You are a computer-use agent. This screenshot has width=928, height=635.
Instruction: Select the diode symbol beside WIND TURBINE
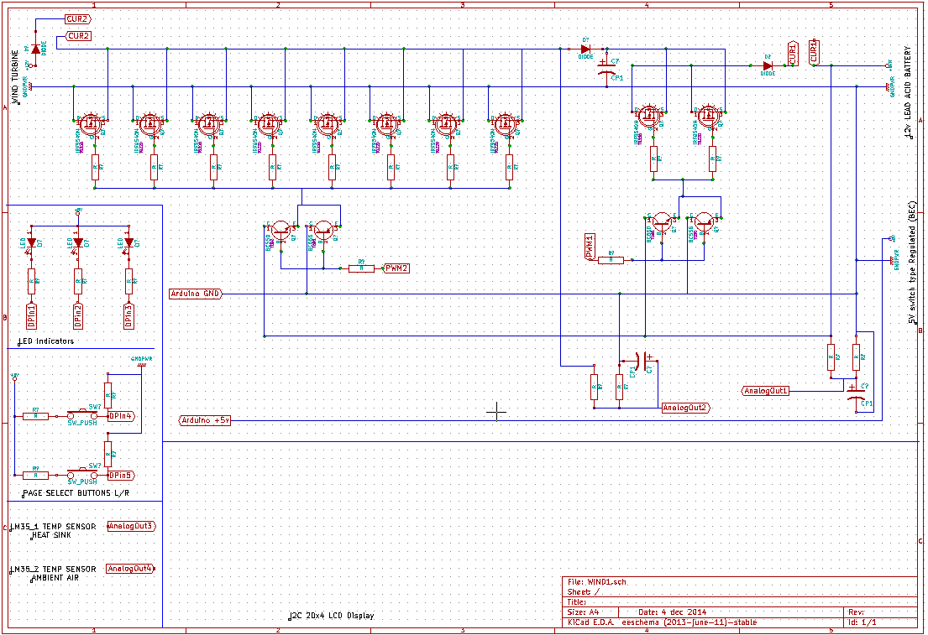tap(35, 49)
